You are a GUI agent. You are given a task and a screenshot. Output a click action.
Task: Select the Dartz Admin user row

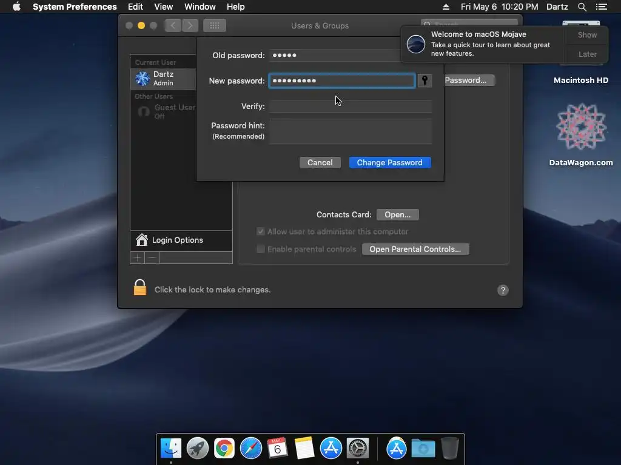(163, 78)
